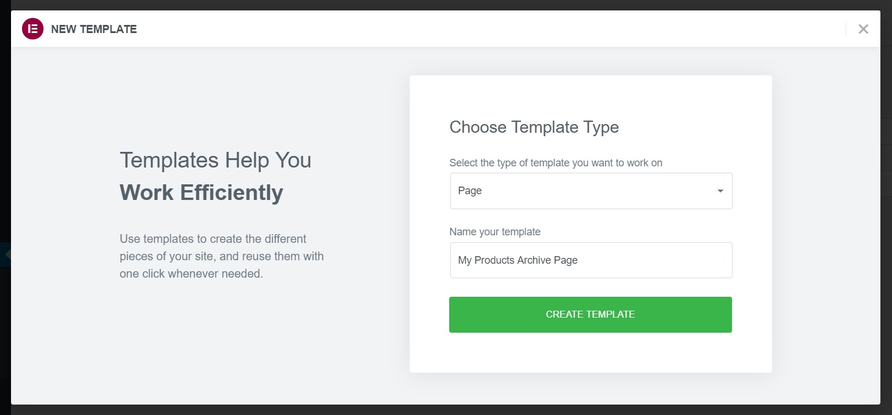The height and width of the screenshot is (415, 892).
Task: Click inside the My Products Archive Page name field
Action: click(x=591, y=260)
